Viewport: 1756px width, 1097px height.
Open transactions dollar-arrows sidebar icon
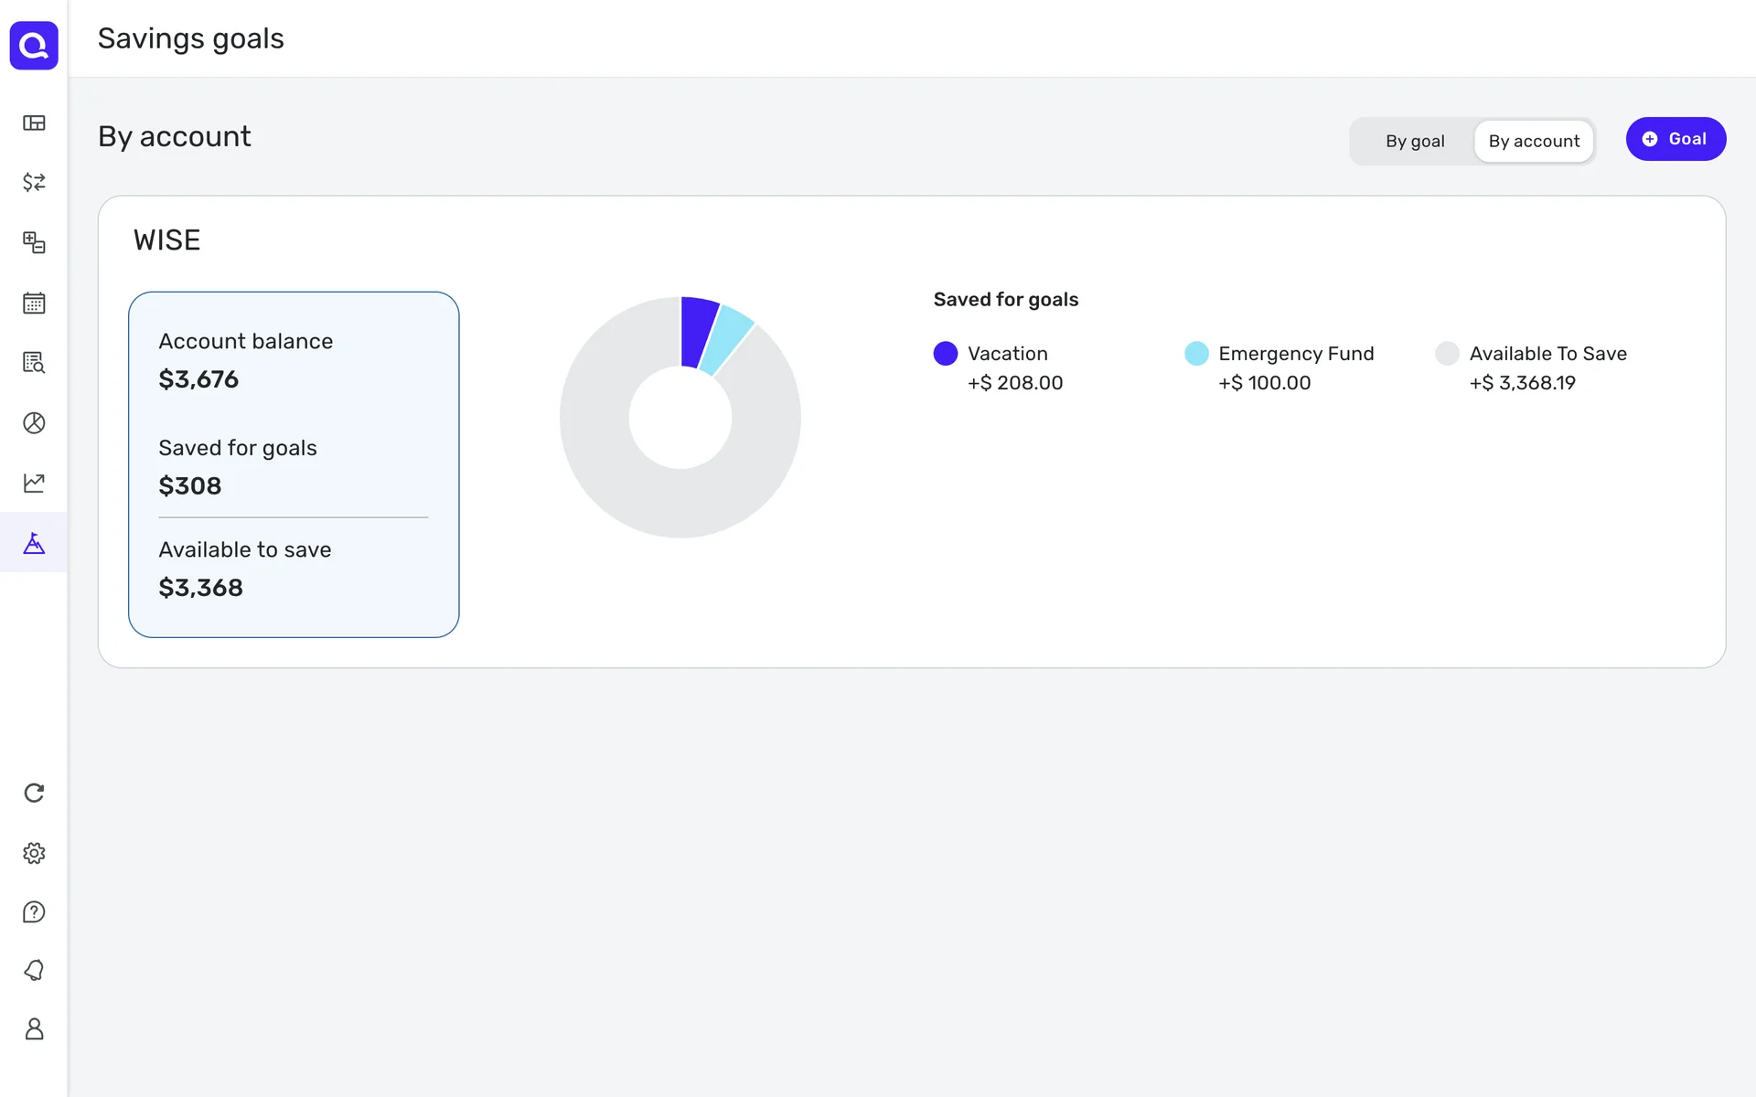point(34,182)
